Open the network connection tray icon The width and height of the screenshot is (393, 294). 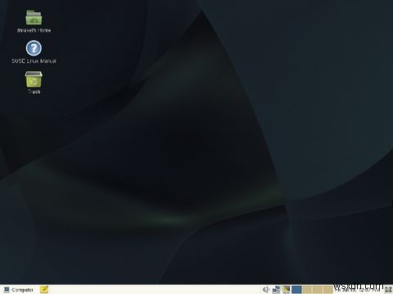click(x=276, y=290)
